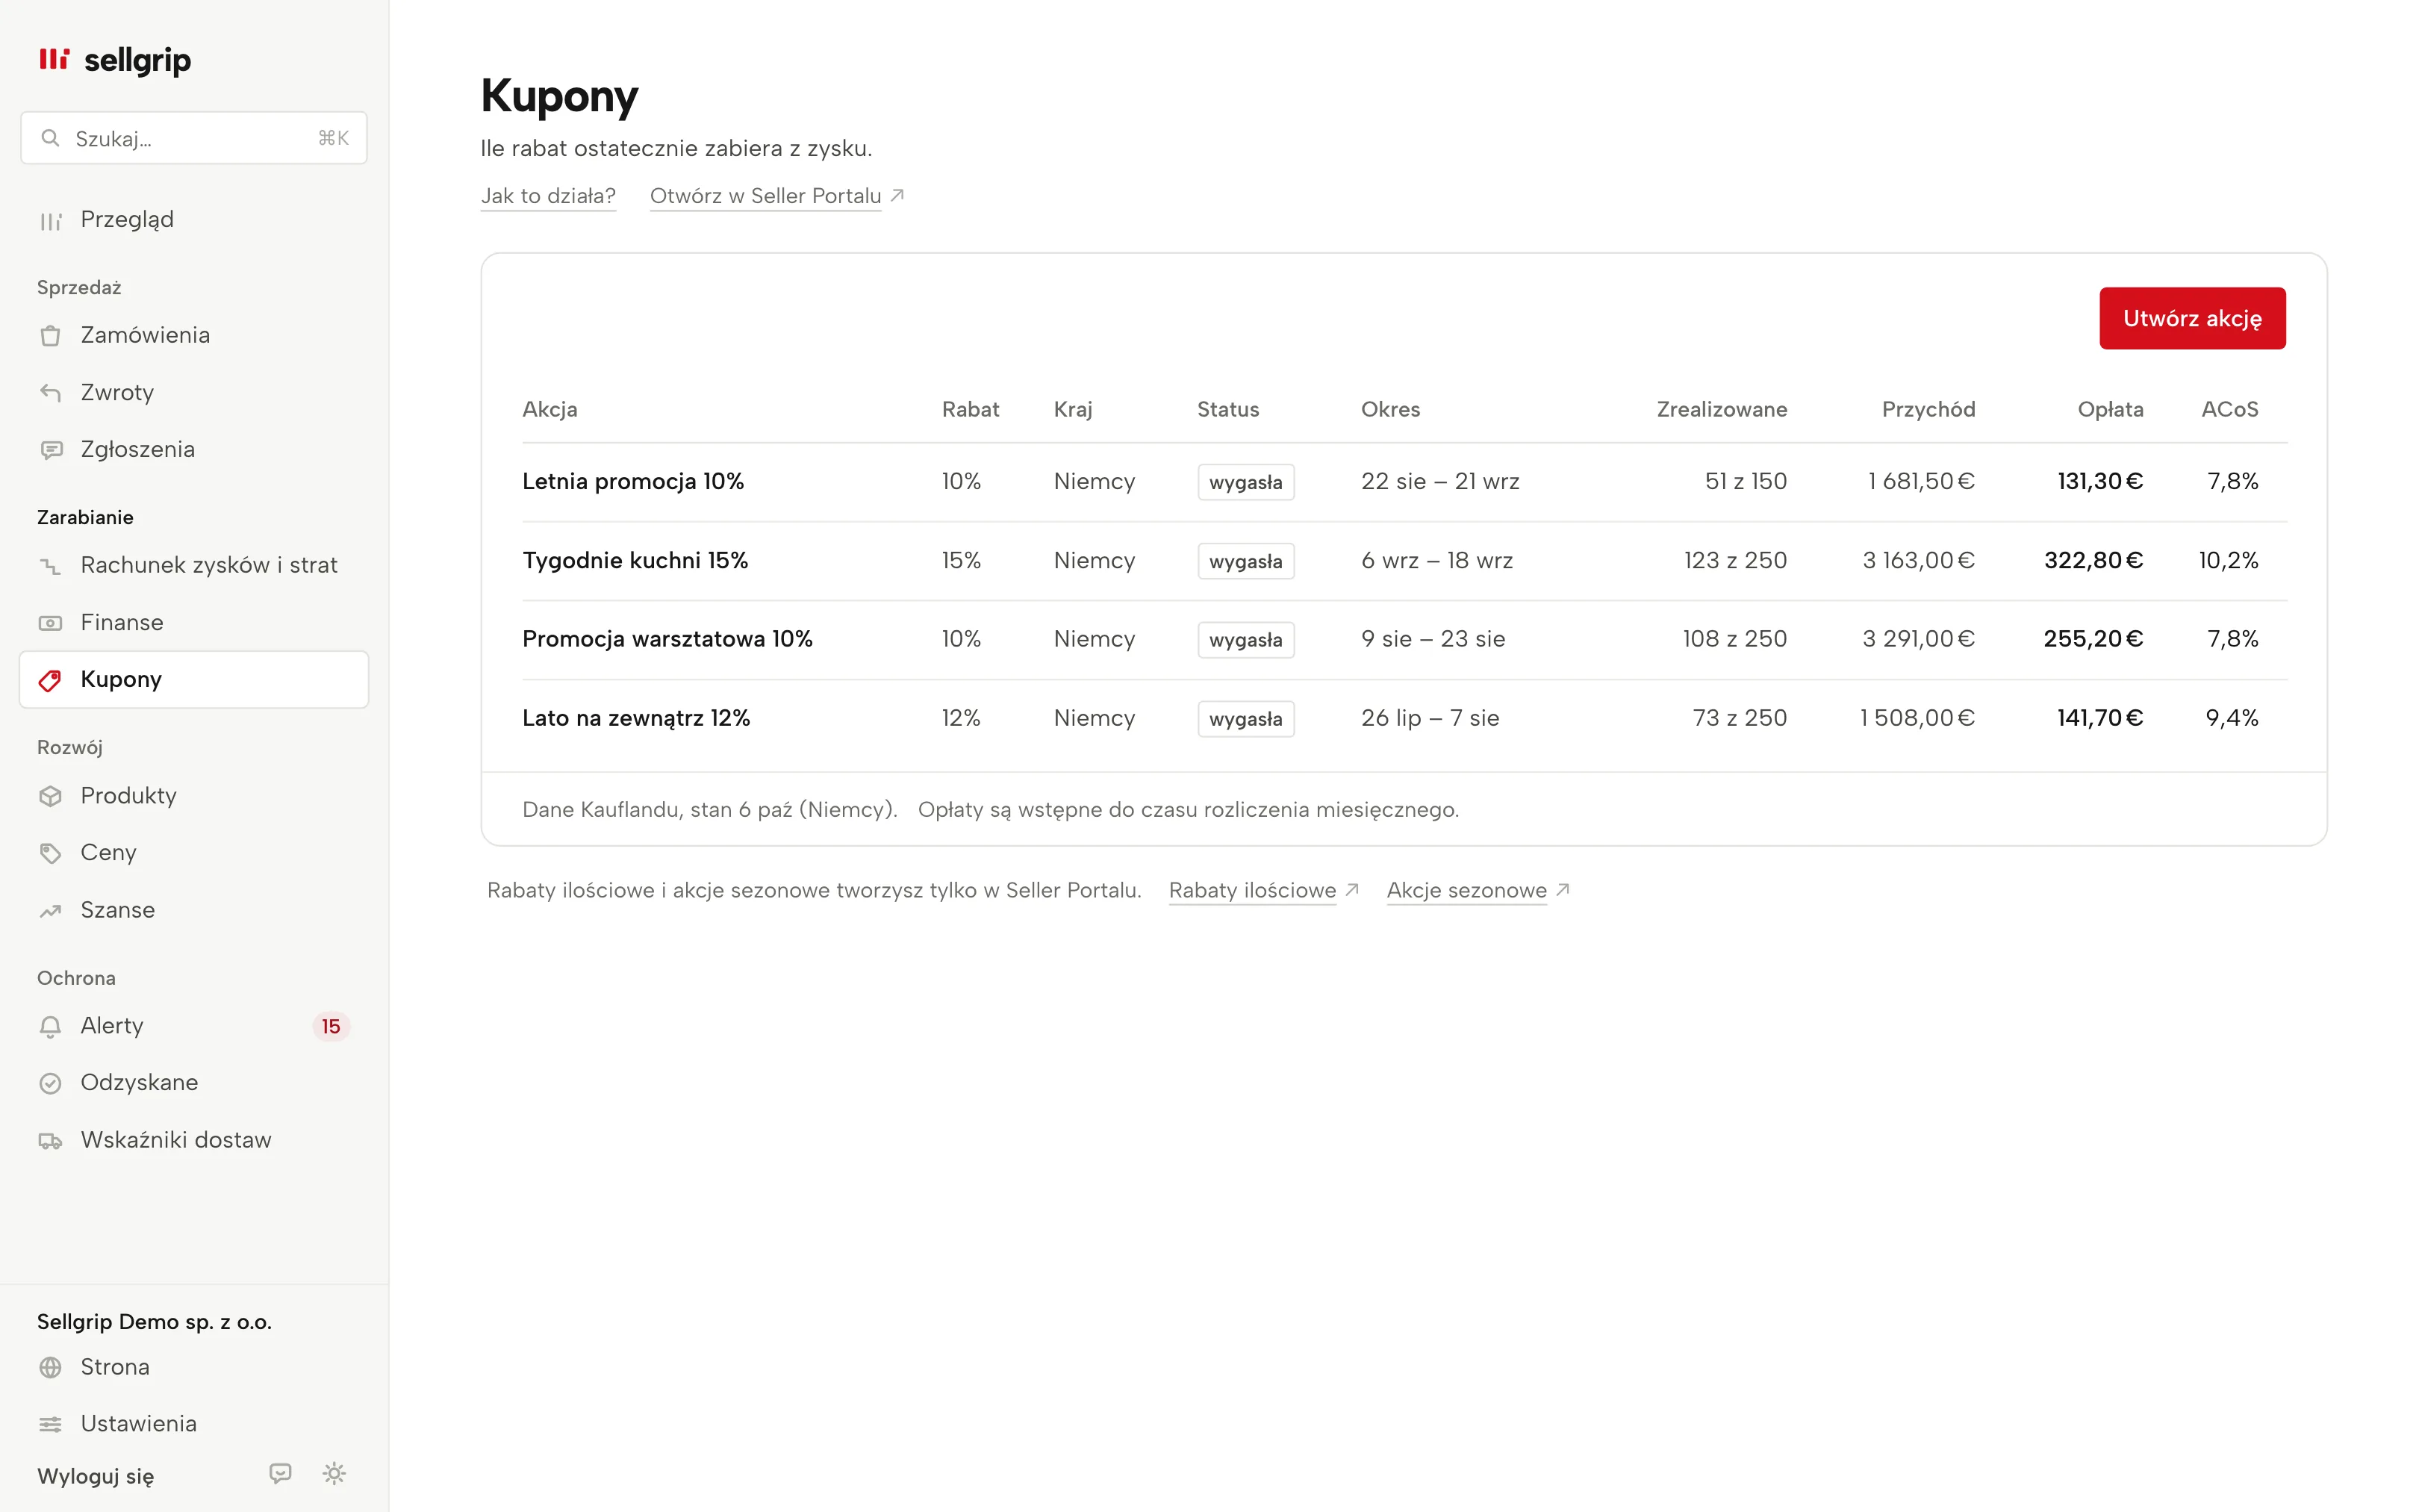
Task: Click the Zrealizowane column header
Action: [x=1721, y=409]
